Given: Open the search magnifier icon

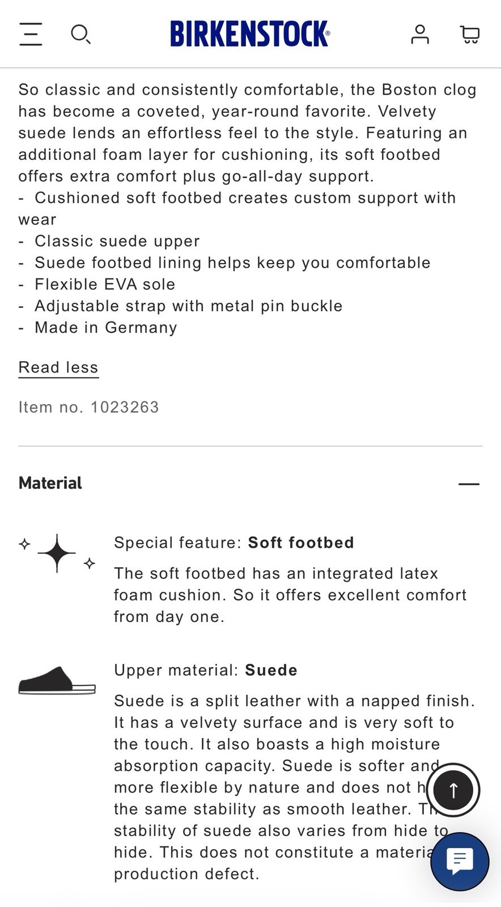Looking at the screenshot, I should pyautogui.click(x=80, y=34).
